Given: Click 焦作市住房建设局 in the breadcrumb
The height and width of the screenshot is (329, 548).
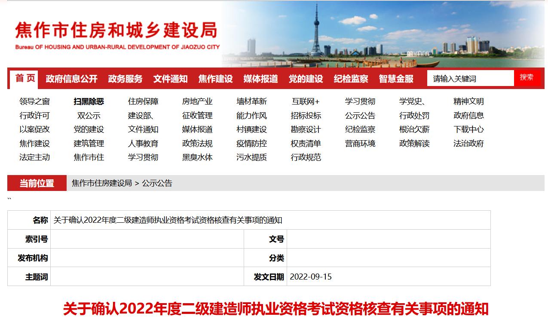Looking at the screenshot, I should point(102,183).
